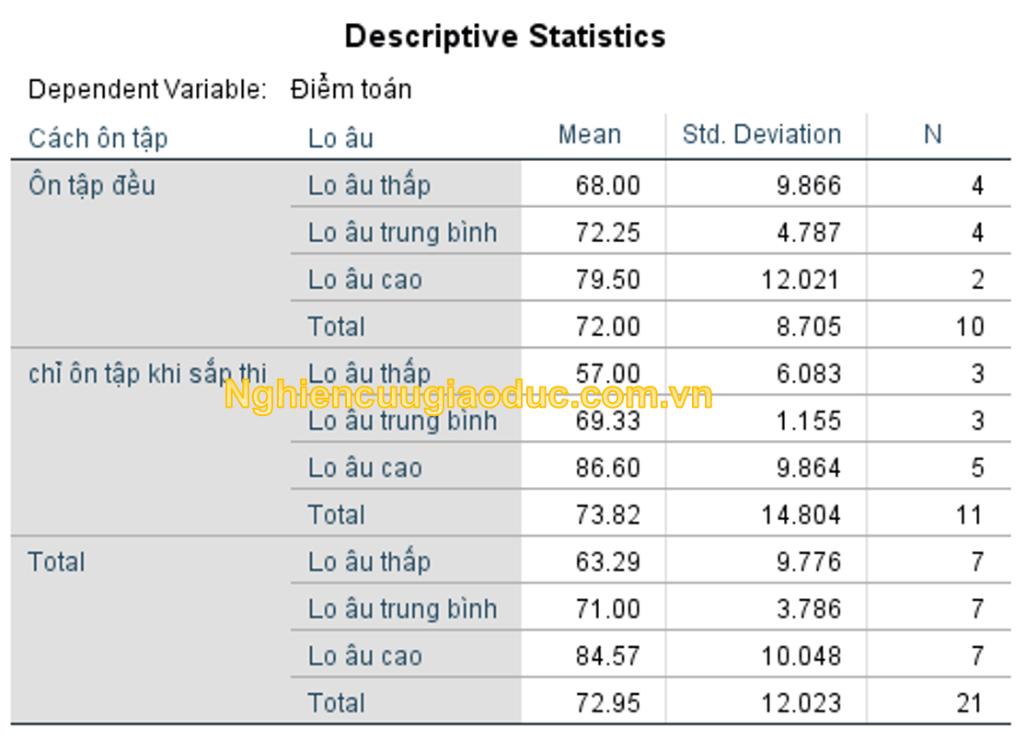Click the "N" column header

click(932, 135)
